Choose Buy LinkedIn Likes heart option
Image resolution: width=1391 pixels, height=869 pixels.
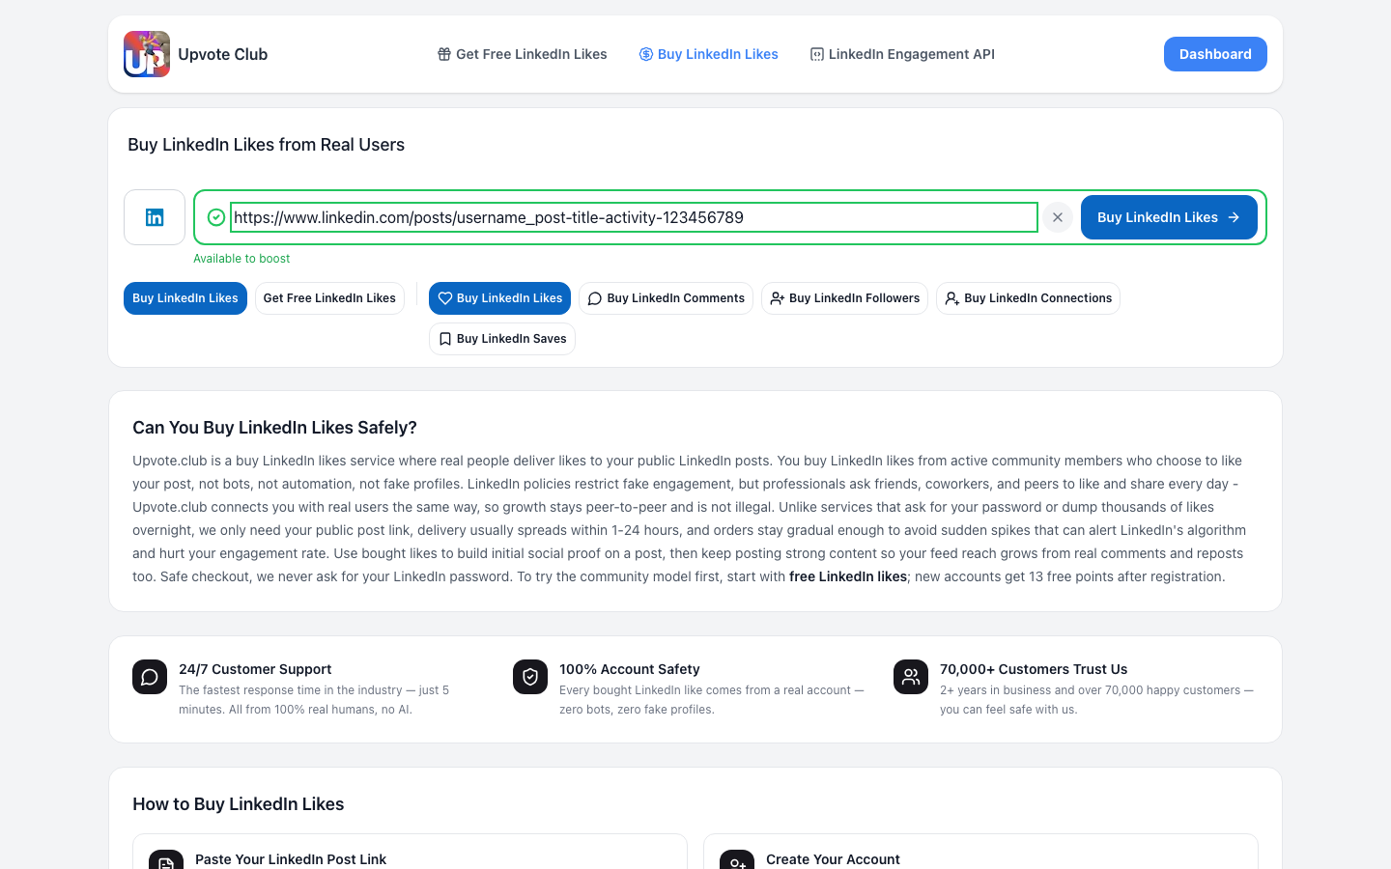coord(499,298)
